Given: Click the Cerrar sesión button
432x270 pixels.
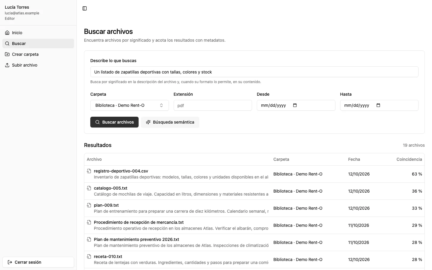Looking at the screenshot, I should (x=38, y=262).
